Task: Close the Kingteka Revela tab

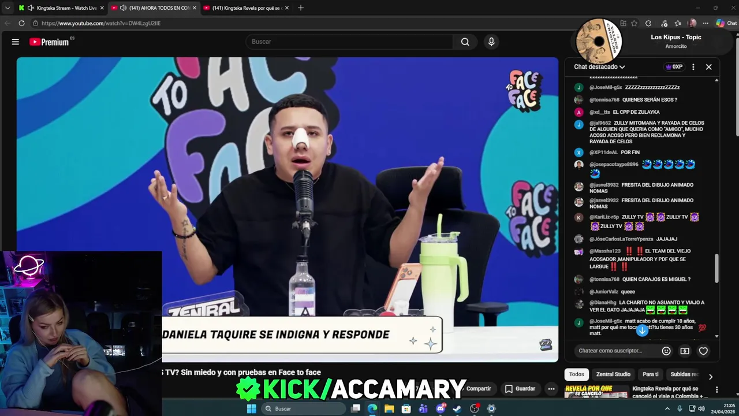Action: click(x=287, y=8)
